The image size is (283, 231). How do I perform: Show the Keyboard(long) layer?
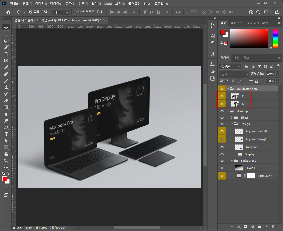pos(222,139)
